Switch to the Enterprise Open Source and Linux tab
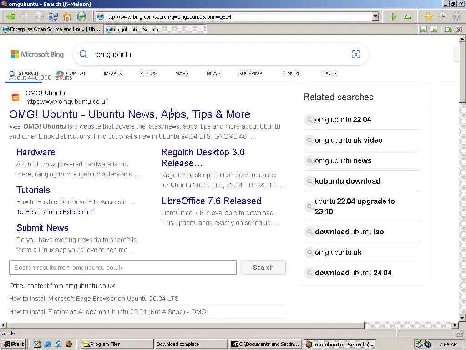The height and width of the screenshot is (350, 466). [x=52, y=29]
